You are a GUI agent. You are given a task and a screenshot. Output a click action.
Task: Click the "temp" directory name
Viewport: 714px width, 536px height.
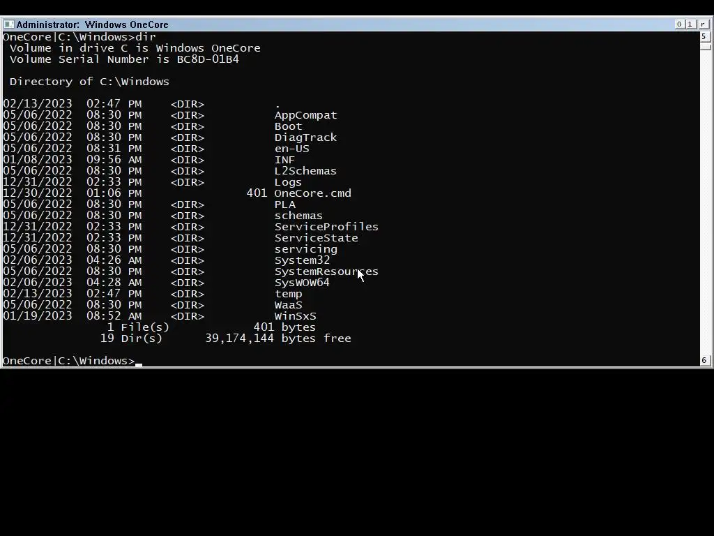click(288, 294)
